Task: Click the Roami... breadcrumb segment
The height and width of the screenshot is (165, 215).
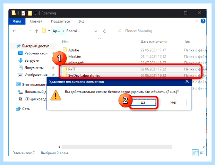Action: pyautogui.click(x=73, y=31)
